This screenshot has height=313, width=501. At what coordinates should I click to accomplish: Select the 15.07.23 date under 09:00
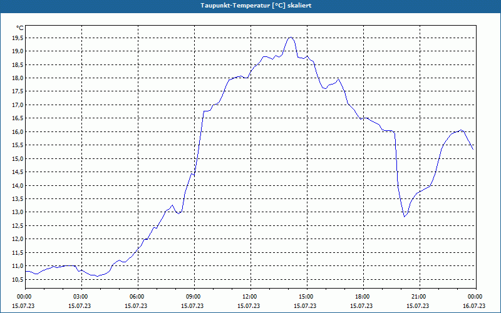[192, 305]
